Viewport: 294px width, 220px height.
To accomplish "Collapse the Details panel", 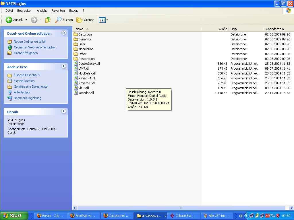I will 63,112.
